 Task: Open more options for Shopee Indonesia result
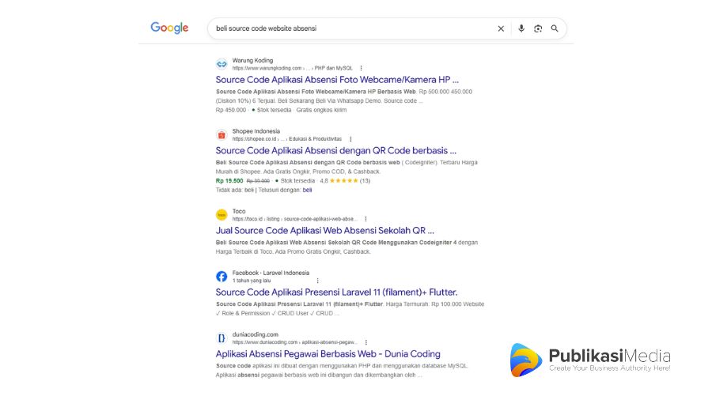tap(350, 139)
